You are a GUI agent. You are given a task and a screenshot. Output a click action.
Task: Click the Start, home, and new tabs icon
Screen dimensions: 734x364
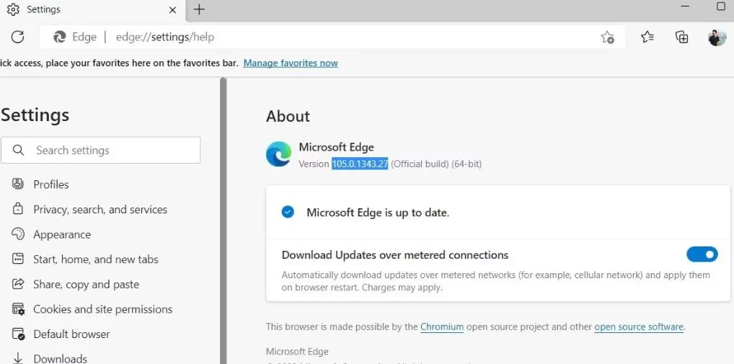pos(18,259)
